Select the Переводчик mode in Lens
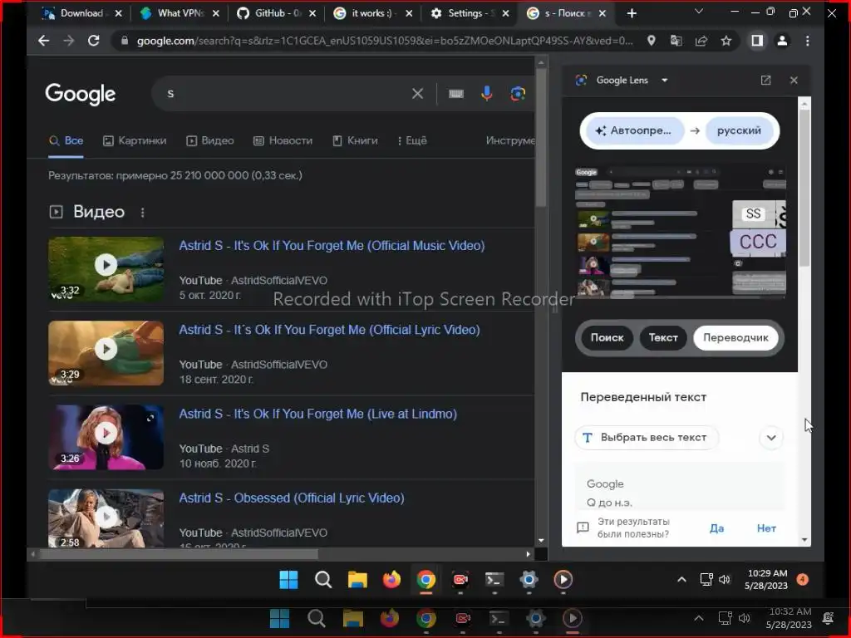Screen dimensions: 851x638 [x=735, y=338]
